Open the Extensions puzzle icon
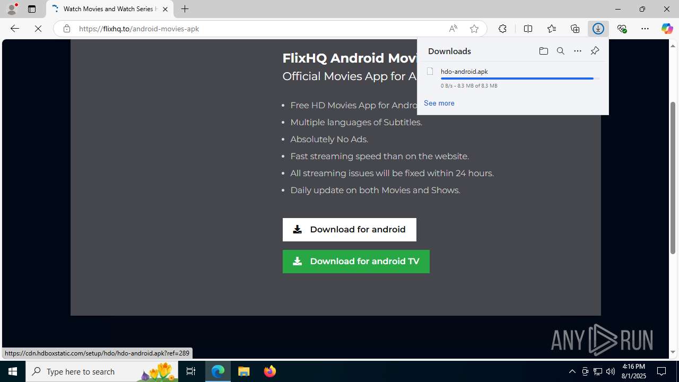 coord(502,29)
